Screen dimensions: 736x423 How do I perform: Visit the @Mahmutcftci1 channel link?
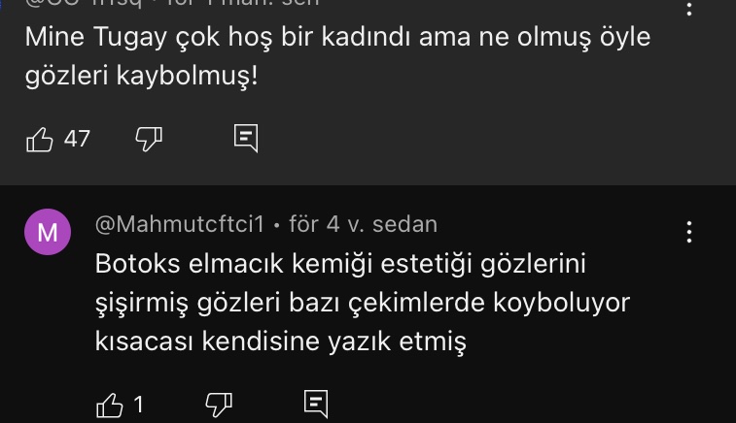(x=179, y=224)
